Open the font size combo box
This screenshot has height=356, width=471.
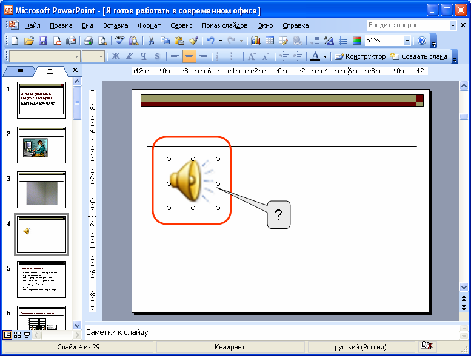(x=93, y=56)
